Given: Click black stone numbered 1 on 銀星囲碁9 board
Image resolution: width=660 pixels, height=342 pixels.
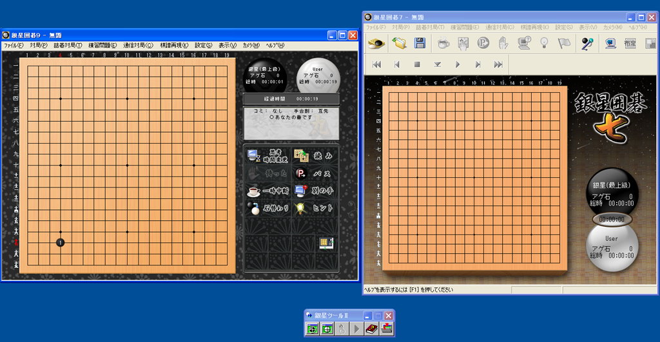Looking at the screenshot, I should click(x=61, y=243).
